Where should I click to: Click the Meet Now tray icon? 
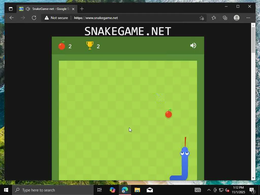click(215, 190)
